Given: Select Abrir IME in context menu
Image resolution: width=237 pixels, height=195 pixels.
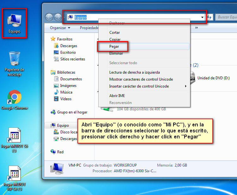Looking at the screenshot, I should coord(117,96).
